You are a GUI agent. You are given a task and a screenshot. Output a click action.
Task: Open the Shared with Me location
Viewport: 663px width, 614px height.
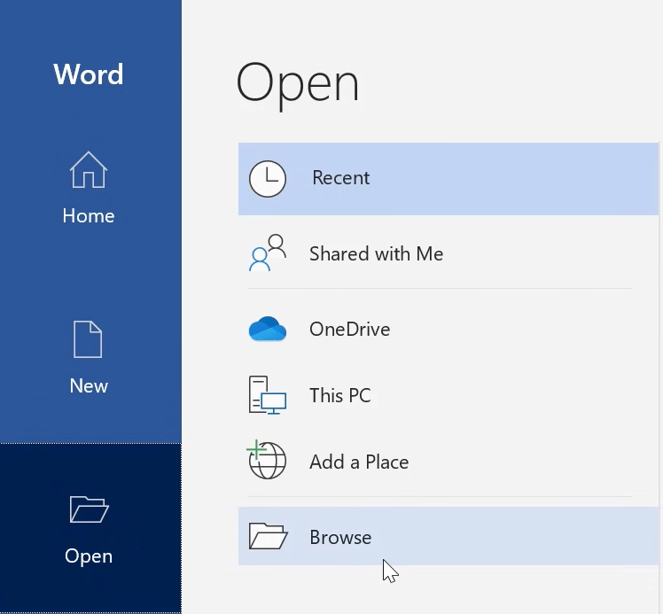(x=376, y=254)
